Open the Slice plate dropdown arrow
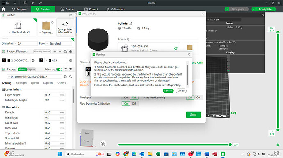 point(227,9)
